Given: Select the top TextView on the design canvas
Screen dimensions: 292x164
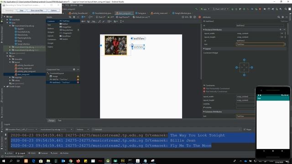Looking at the screenshot, I should click(x=139, y=38).
